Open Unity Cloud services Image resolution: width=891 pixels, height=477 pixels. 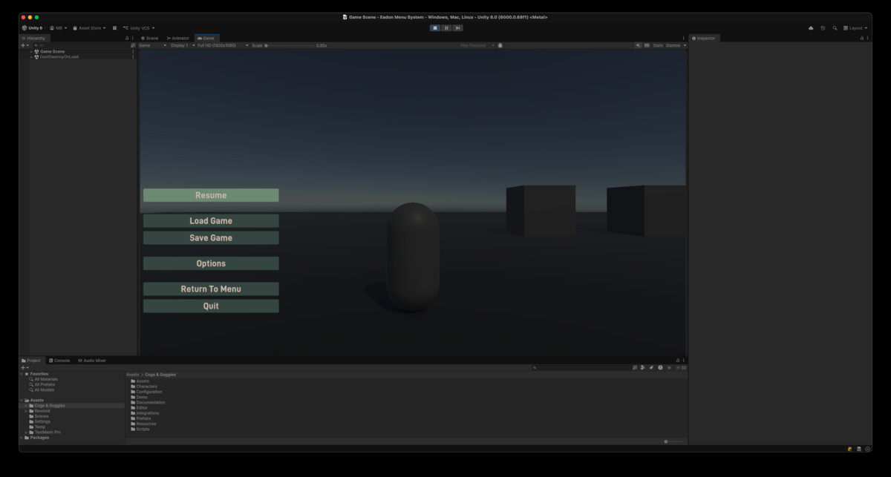[809, 27]
